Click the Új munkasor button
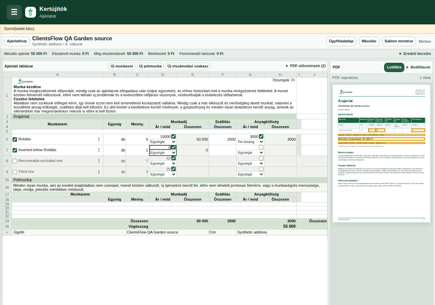Image resolution: width=435 pixels, height=305 pixels. pos(122,66)
